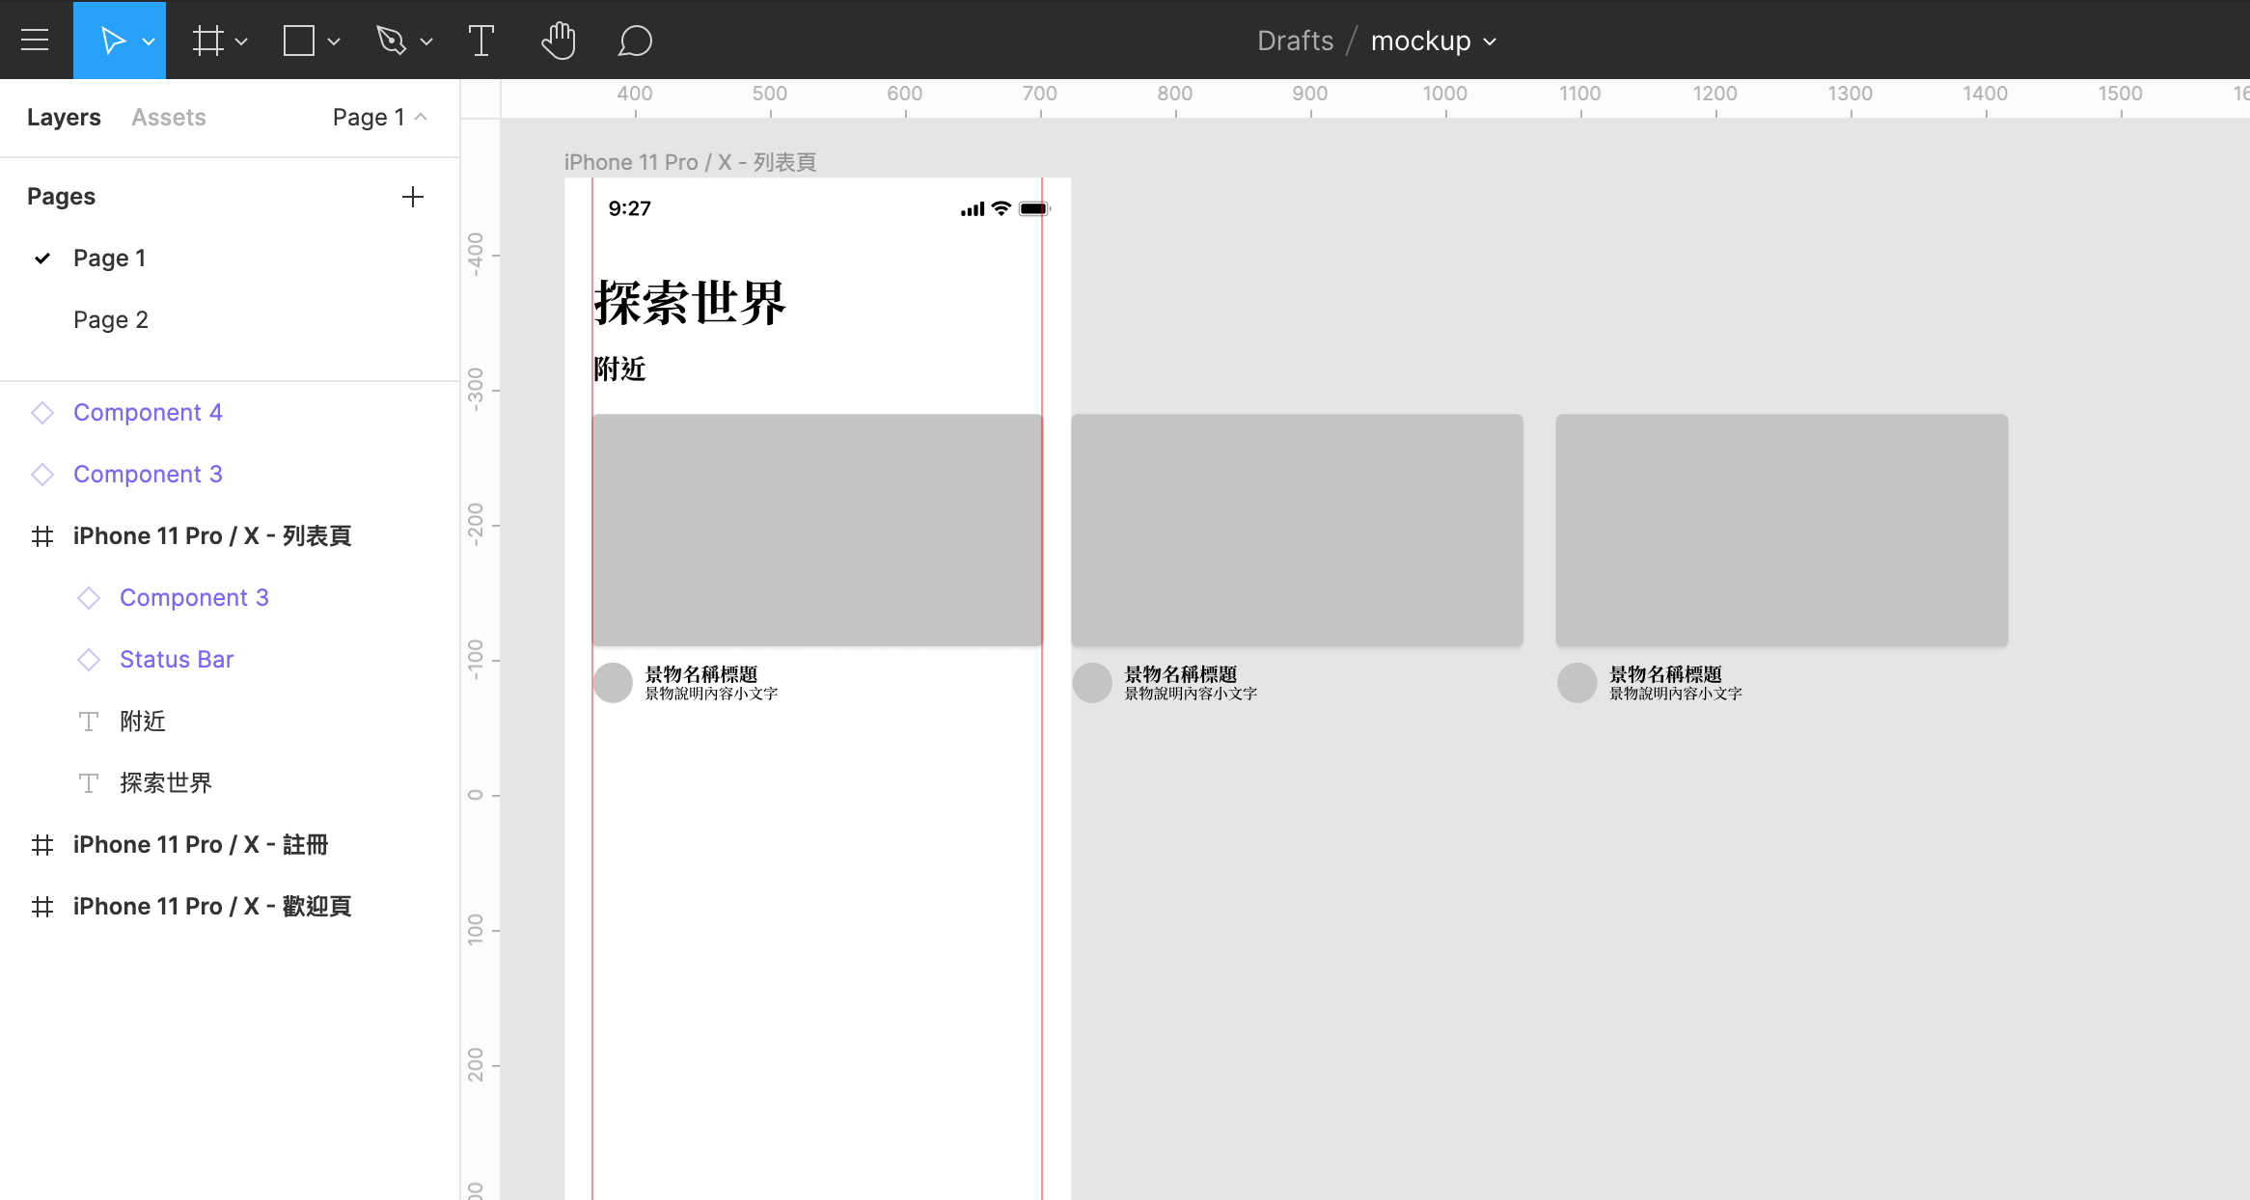2250x1200 pixels.
Task: Select the Move tool arrow
Action: click(112, 41)
